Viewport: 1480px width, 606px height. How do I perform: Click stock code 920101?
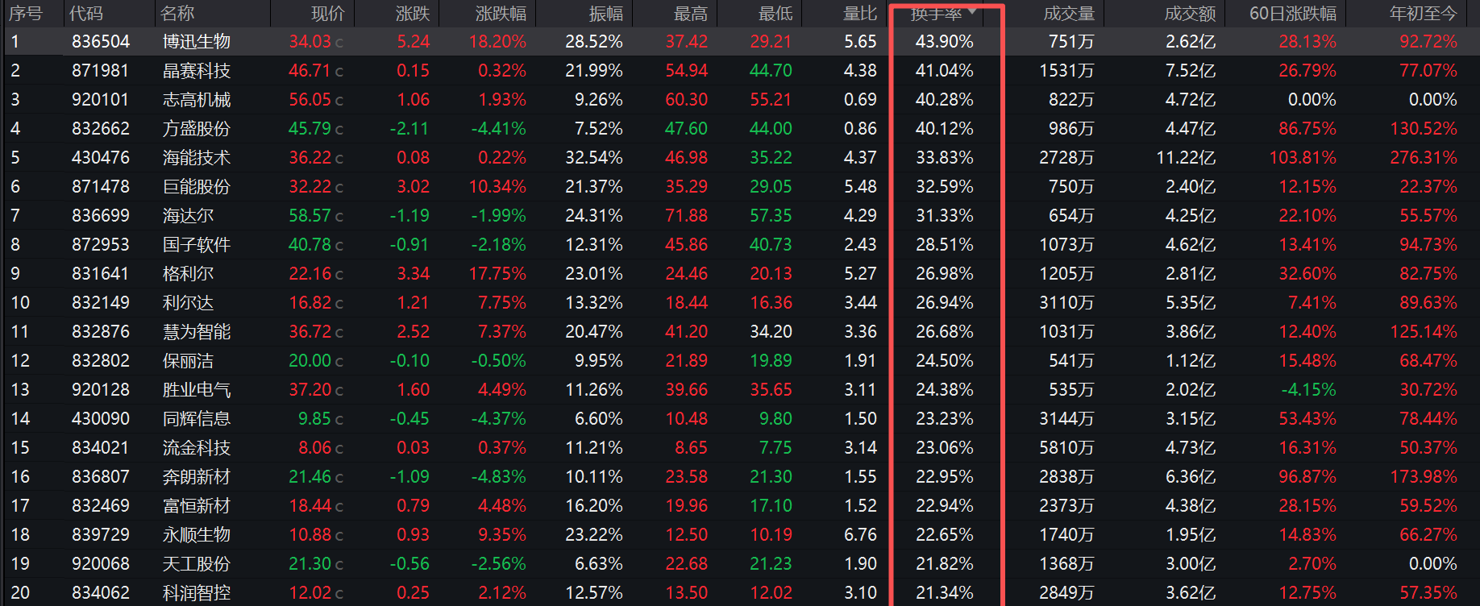point(101,100)
